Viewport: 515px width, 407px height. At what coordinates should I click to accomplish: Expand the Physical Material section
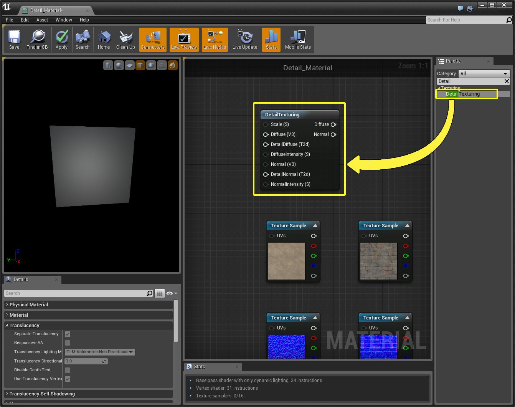pos(29,305)
